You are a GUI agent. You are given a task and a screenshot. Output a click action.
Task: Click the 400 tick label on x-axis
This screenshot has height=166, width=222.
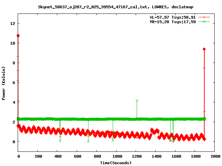(58, 157)
